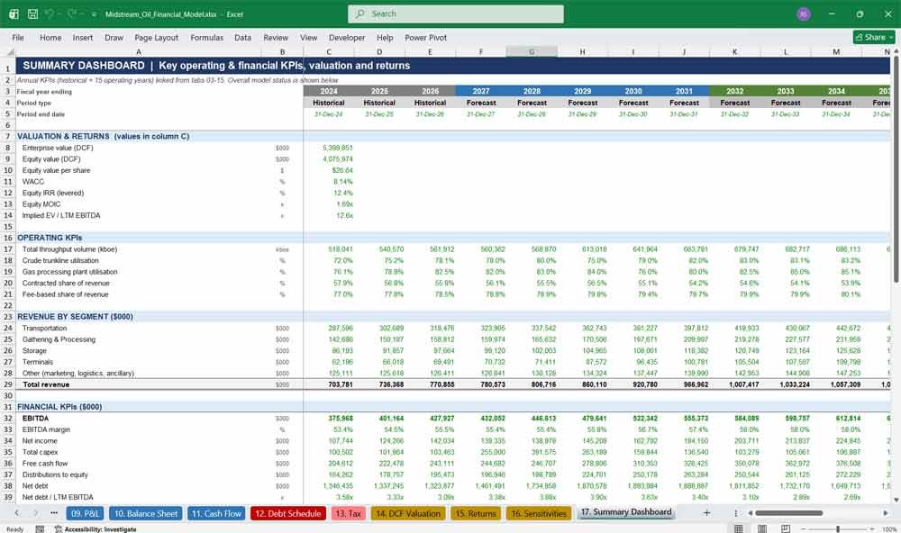Open the Data ribbon tab
Image resolution: width=901 pixels, height=533 pixels.
242,37
